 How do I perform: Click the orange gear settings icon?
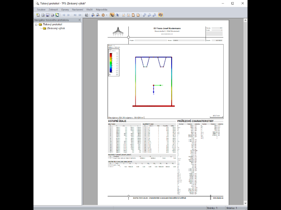(x=103, y=15)
